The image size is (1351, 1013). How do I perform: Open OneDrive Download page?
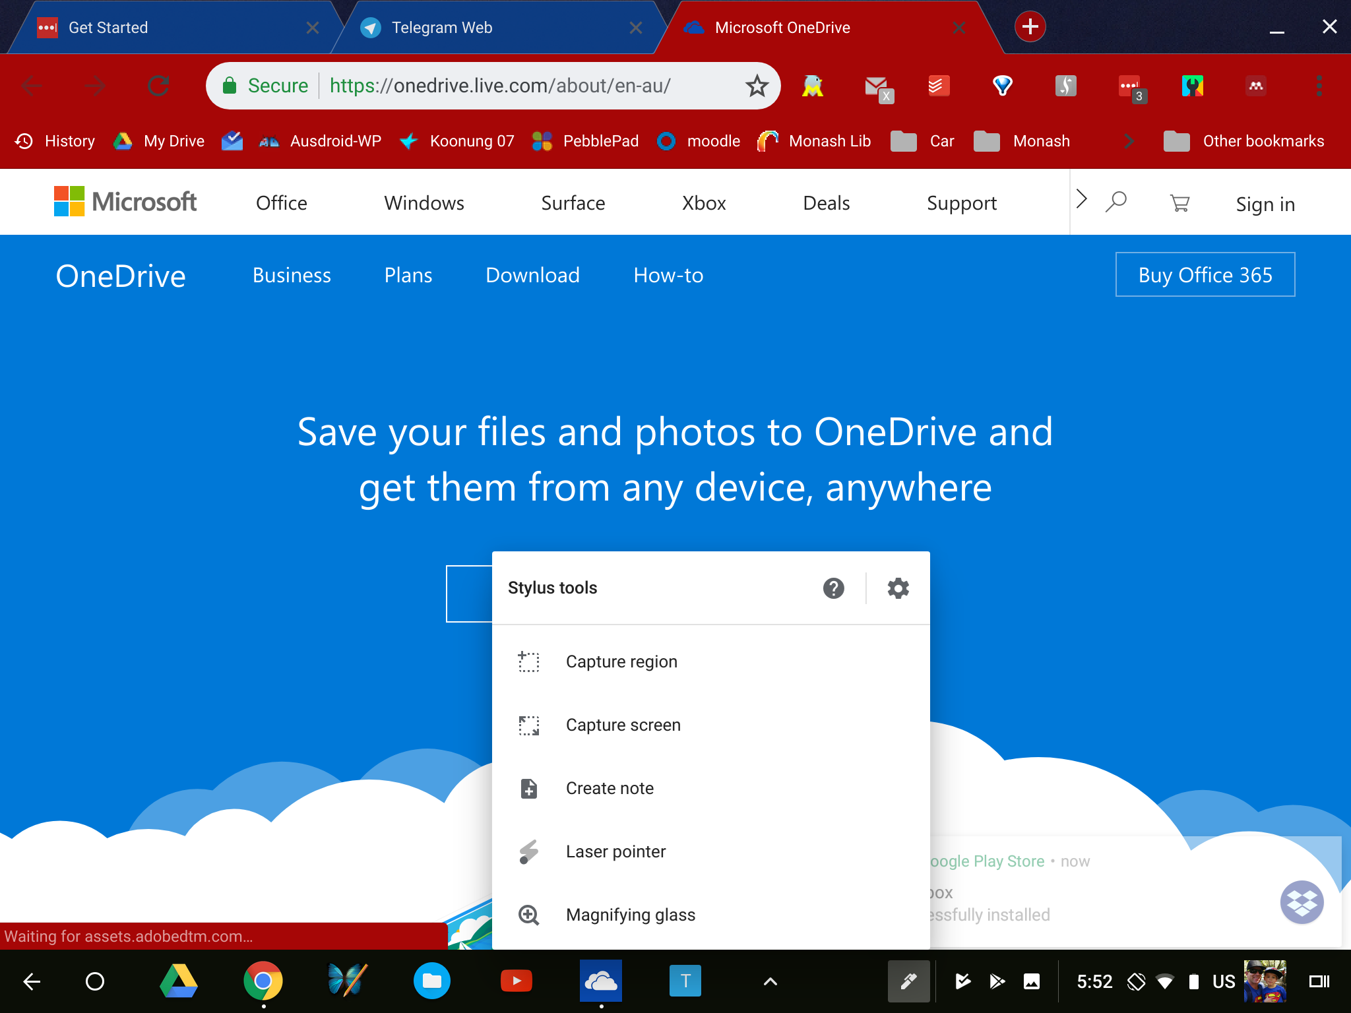coord(532,275)
